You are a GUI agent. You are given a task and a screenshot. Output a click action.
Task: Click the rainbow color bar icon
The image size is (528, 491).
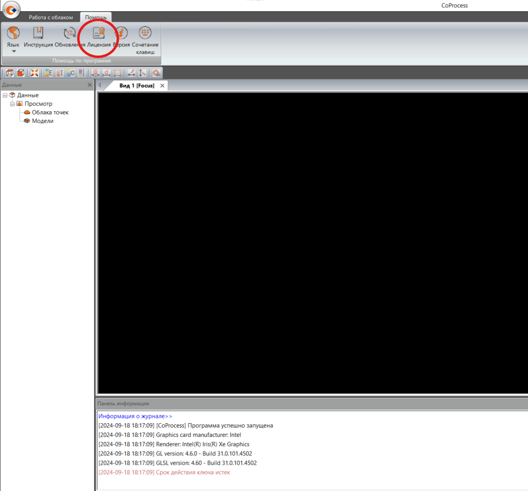pos(81,73)
